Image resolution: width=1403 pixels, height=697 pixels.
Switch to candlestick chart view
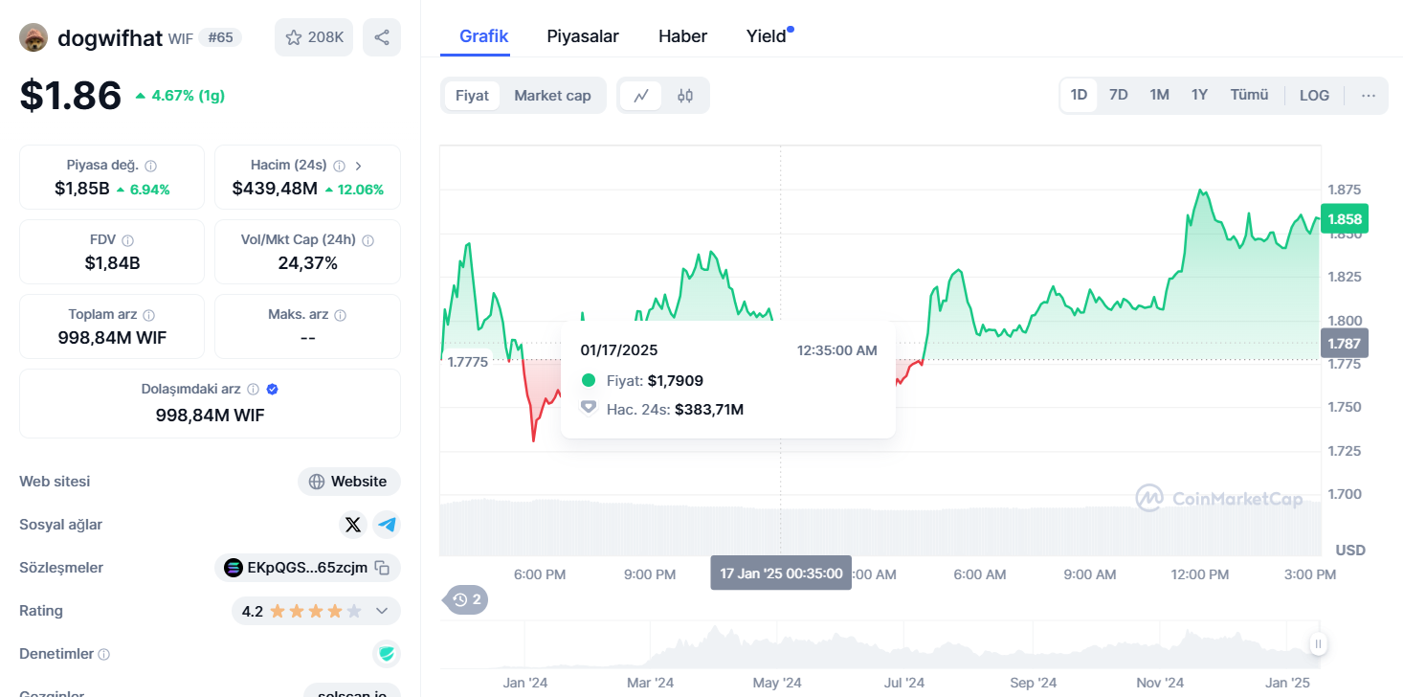point(685,96)
